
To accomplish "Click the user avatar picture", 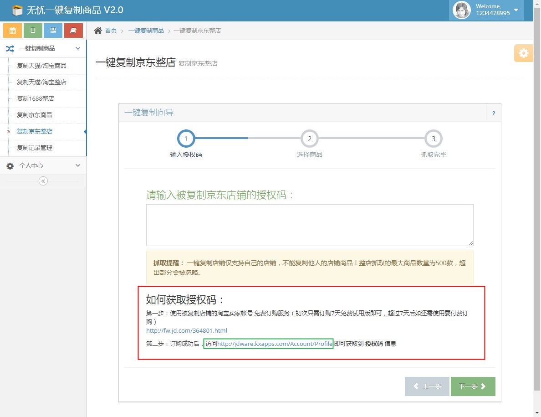I will [x=462, y=10].
